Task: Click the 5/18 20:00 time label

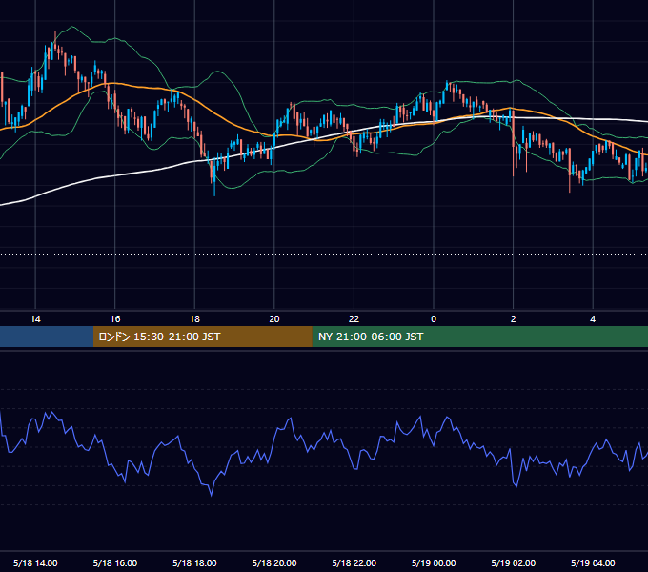Action: pos(274,562)
